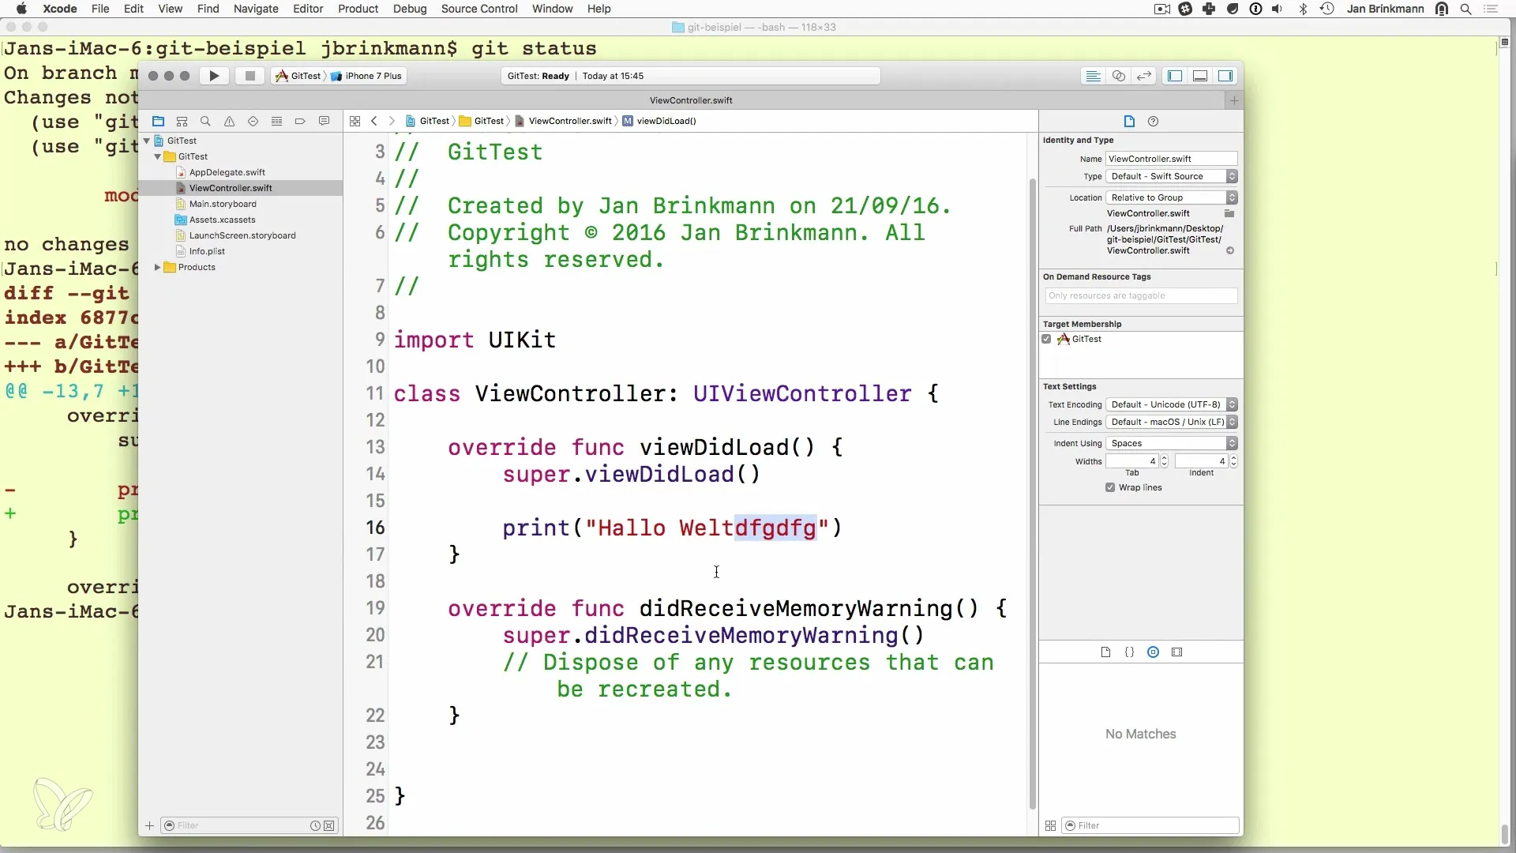Open the Issue navigator
The image size is (1516, 853).
(x=229, y=121)
